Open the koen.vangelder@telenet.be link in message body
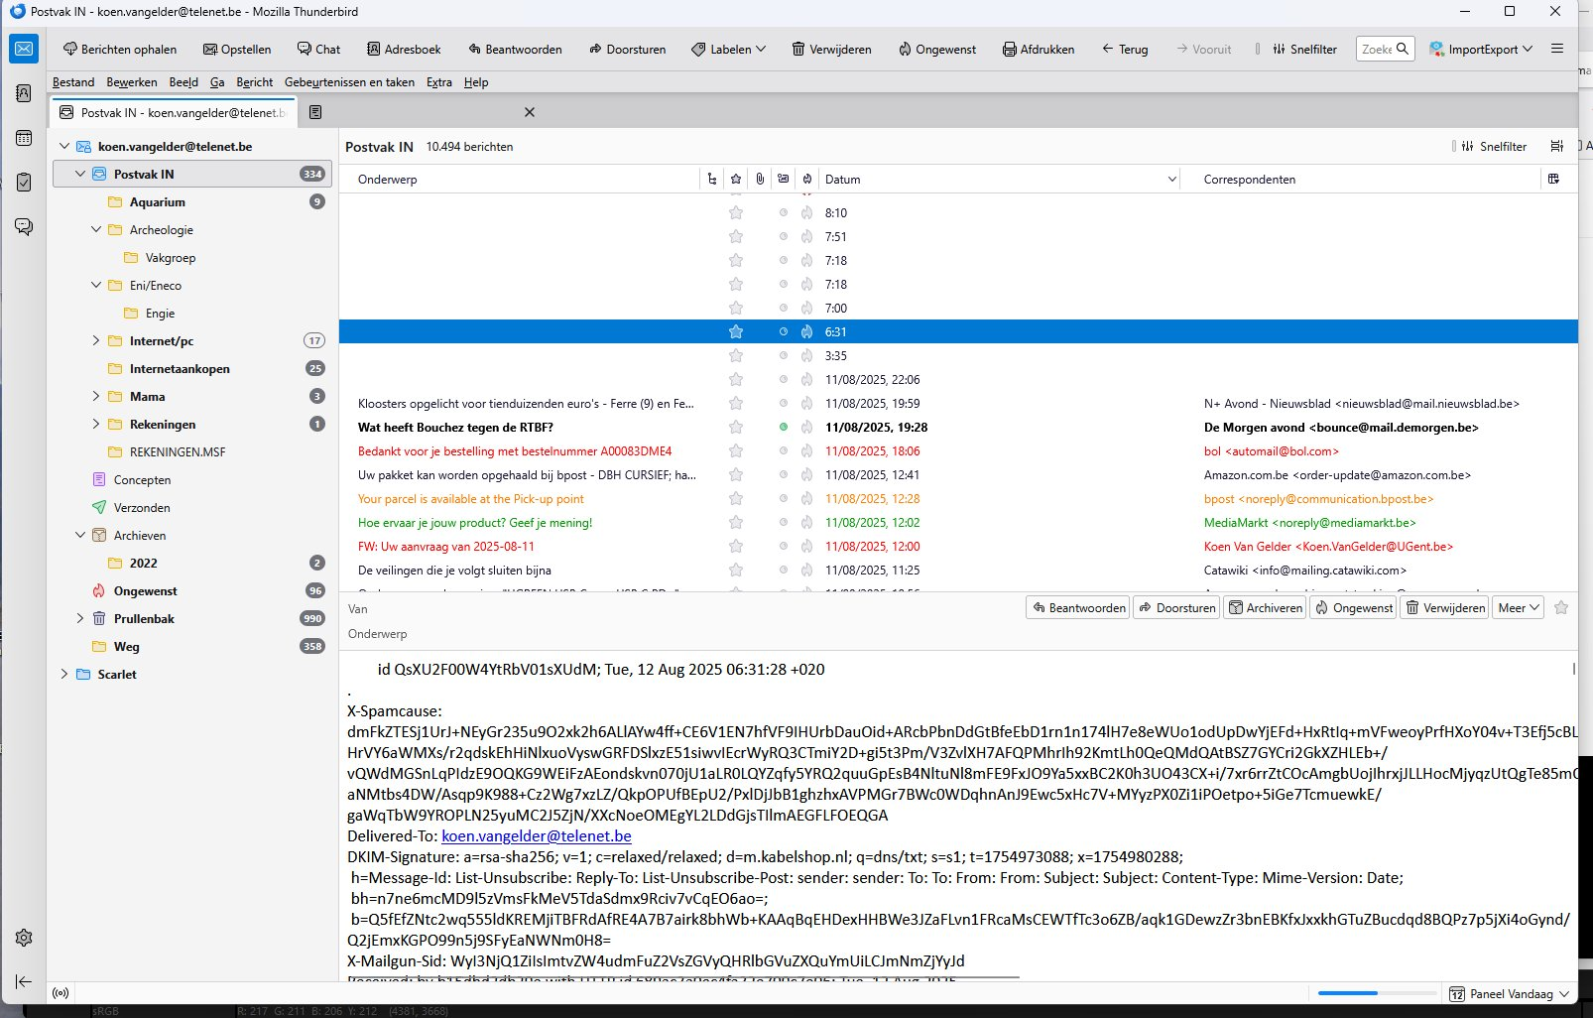The height and width of the screenshot is (1018, 1593). [537, 836]
